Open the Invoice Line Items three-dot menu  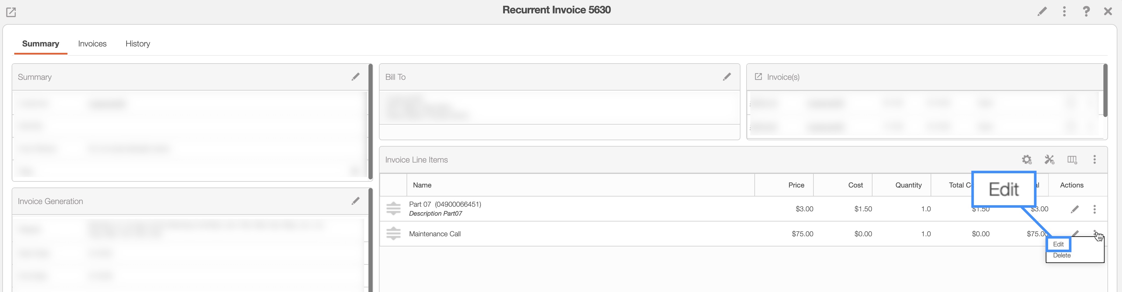tap(1095, 160)
